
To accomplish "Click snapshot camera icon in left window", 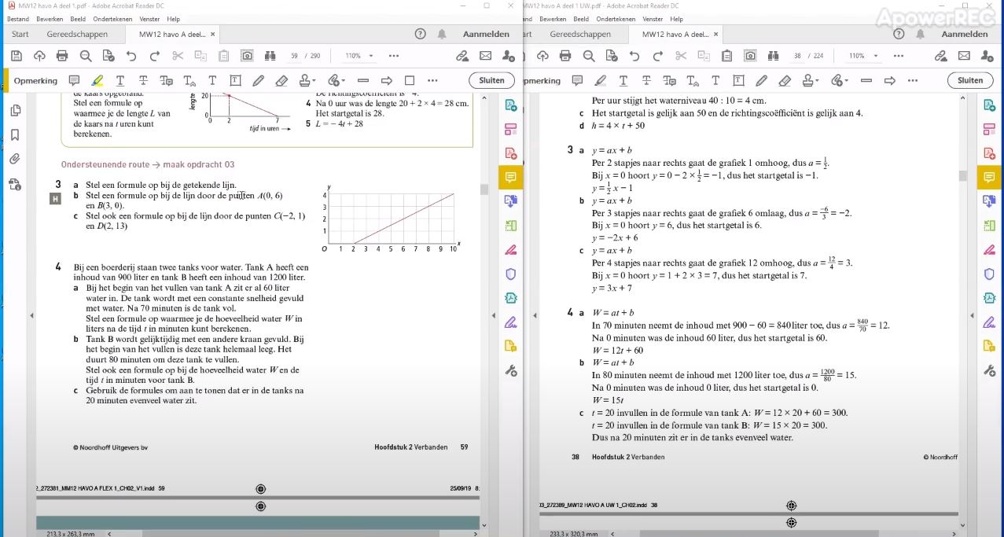I will click(247, 56).
